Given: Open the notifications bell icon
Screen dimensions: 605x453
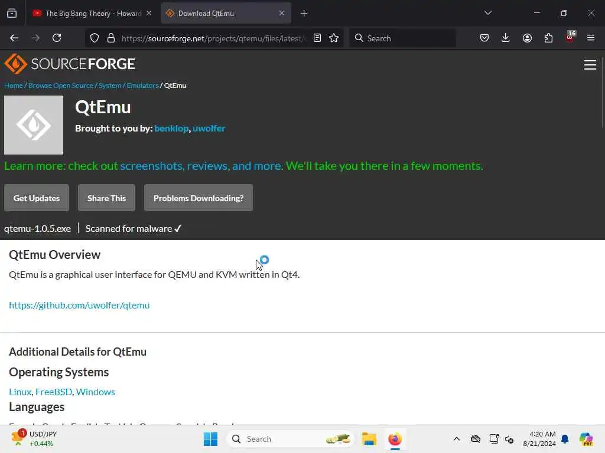Looking at the screenshot, I should tap(565, 439).
